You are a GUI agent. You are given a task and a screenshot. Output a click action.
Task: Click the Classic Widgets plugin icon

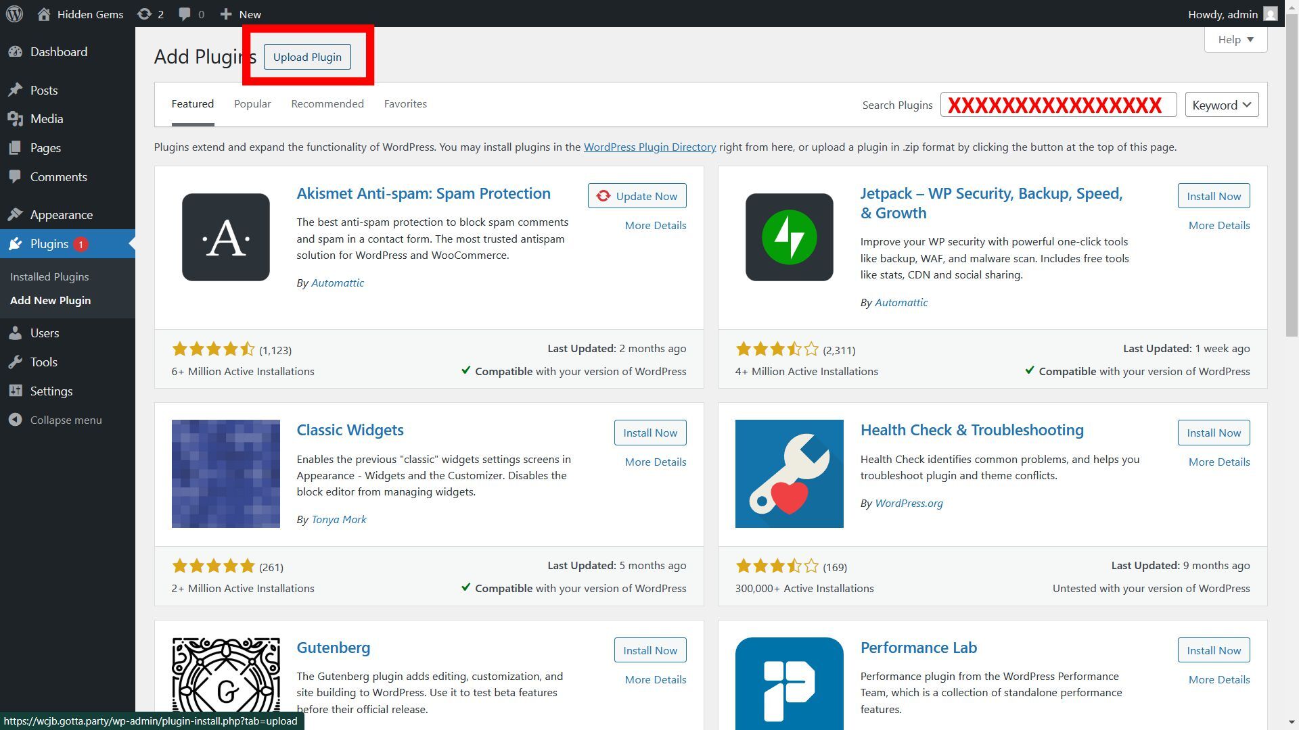(x=226, y=474)
